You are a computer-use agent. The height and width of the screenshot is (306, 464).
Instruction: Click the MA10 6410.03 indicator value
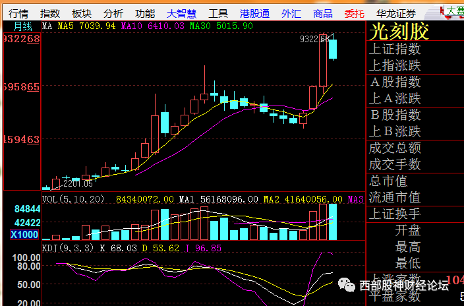click(x=153, y=26)
